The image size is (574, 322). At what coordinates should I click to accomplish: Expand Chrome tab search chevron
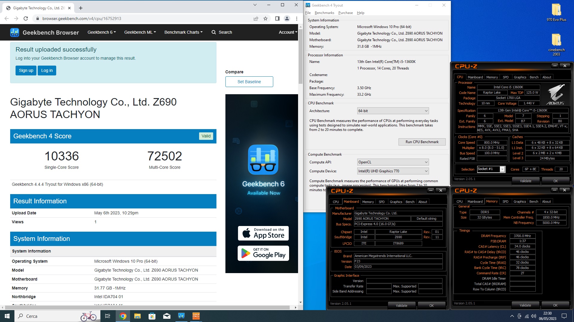coord(255,5)
